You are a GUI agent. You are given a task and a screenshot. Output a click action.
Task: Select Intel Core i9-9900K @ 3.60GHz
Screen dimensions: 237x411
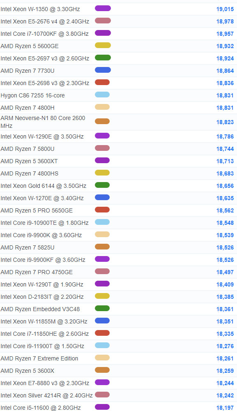coord(41,235)
